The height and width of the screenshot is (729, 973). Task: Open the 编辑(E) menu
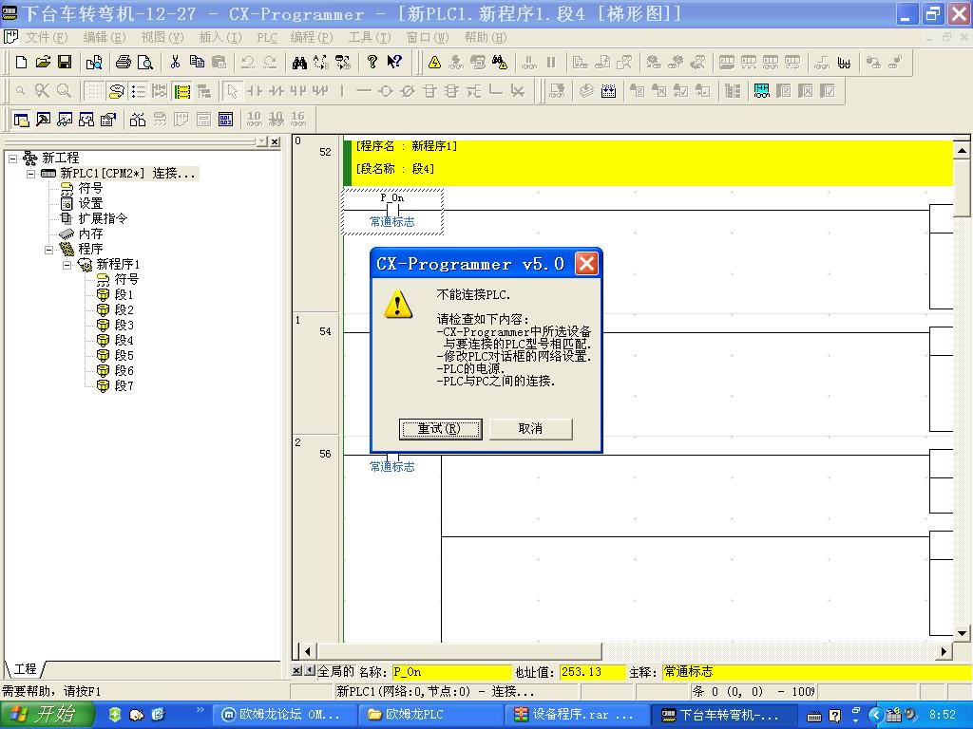coord(105,37)
